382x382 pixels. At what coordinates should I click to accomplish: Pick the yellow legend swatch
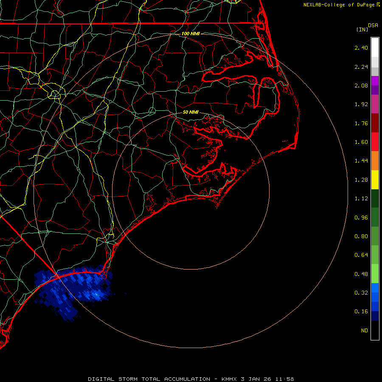[375, 180]
